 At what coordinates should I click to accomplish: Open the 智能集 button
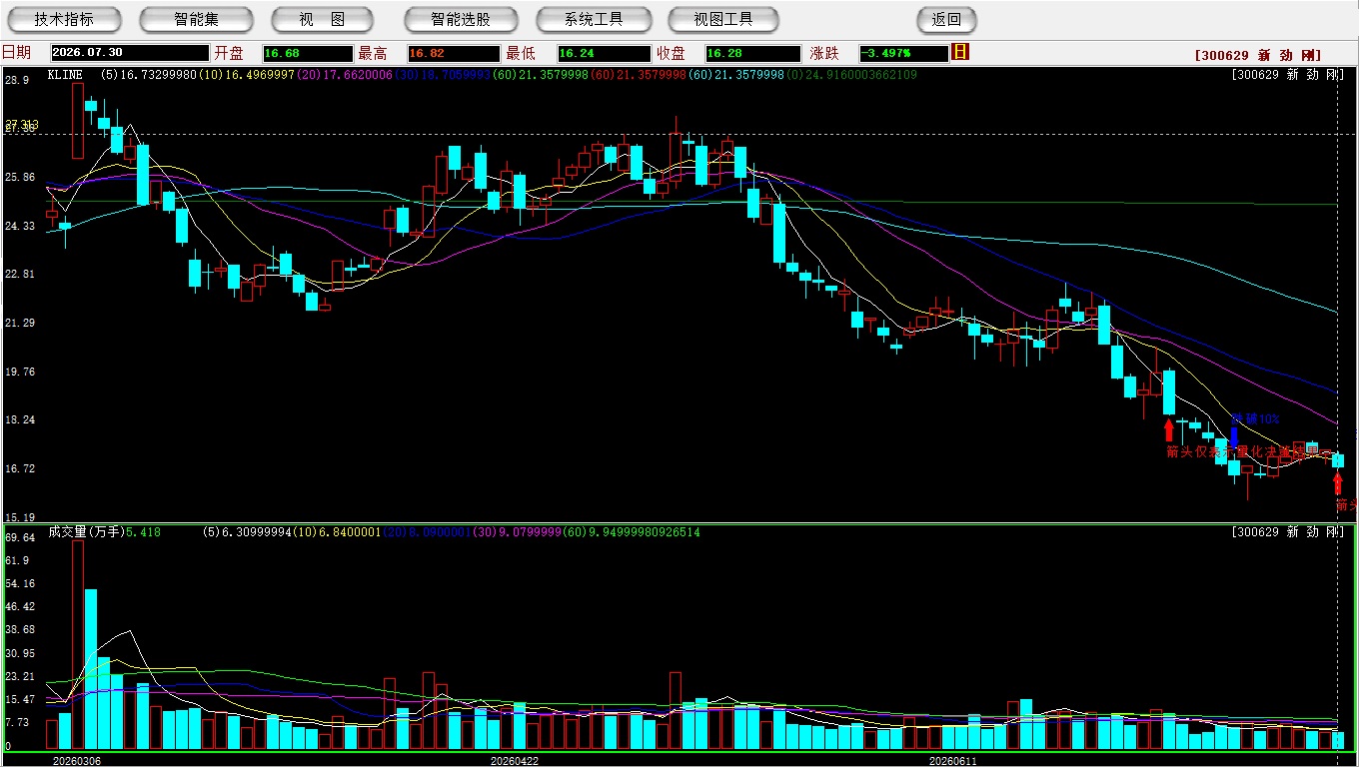pos(196,19)
